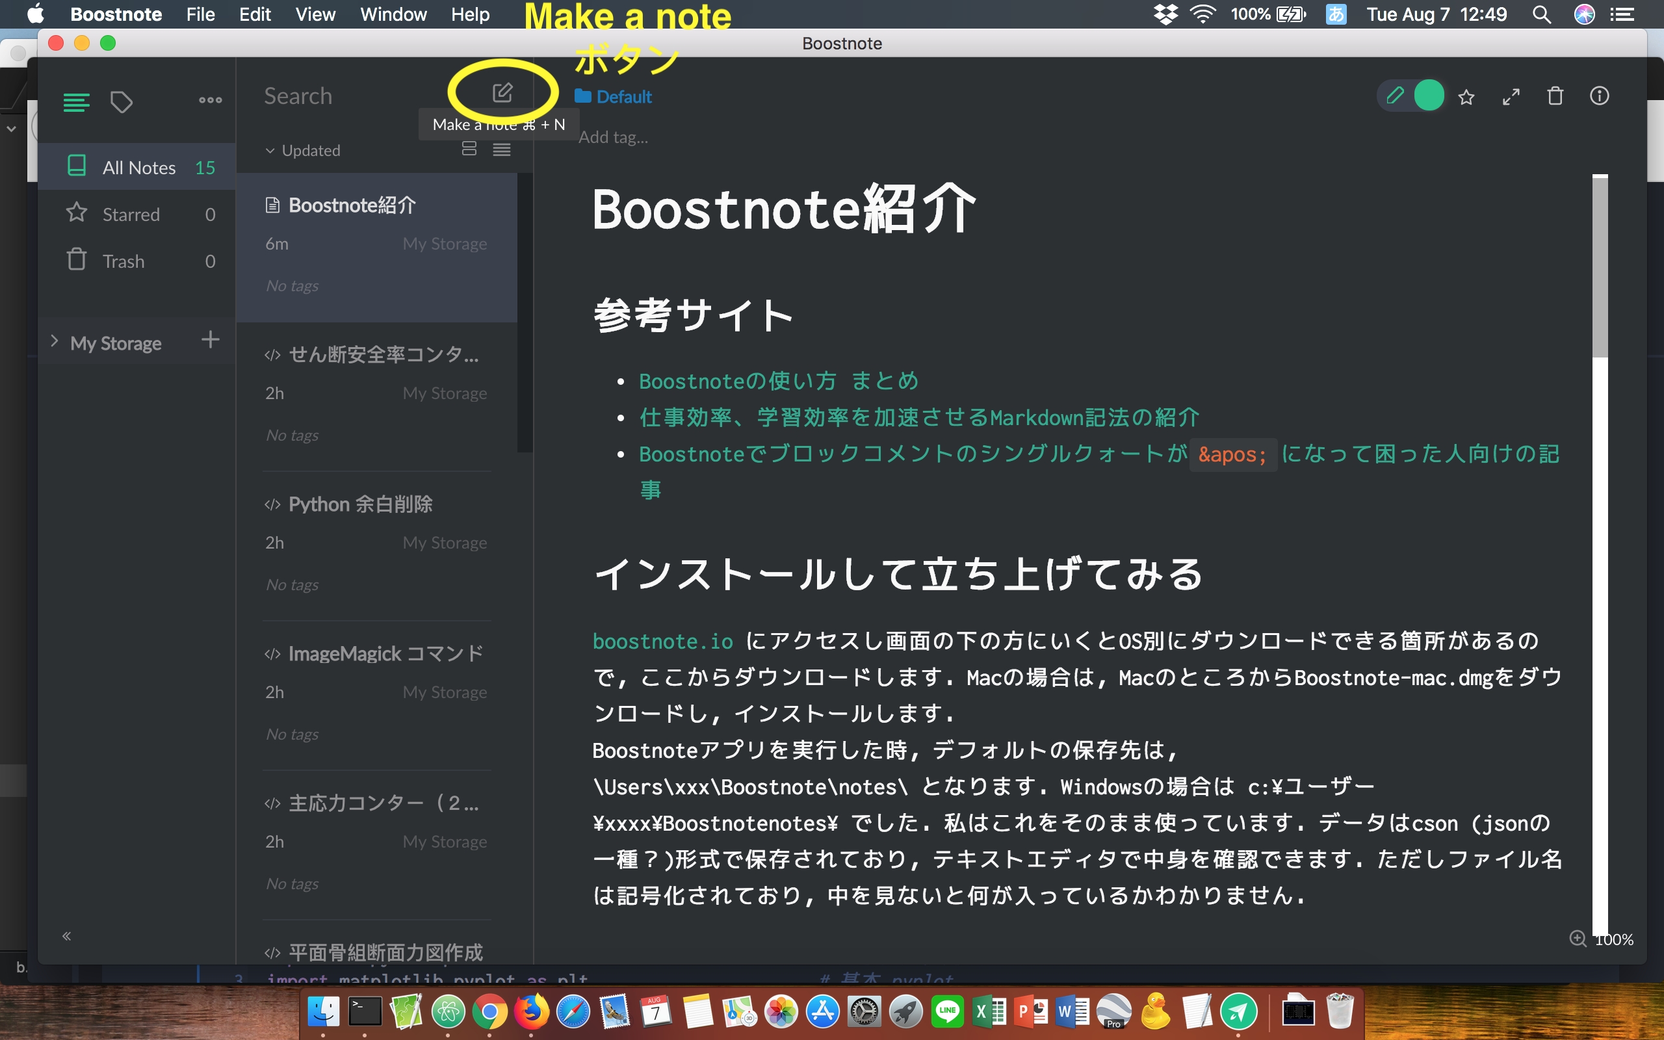
Task: Open the View menu
Action: click(315, 14)
